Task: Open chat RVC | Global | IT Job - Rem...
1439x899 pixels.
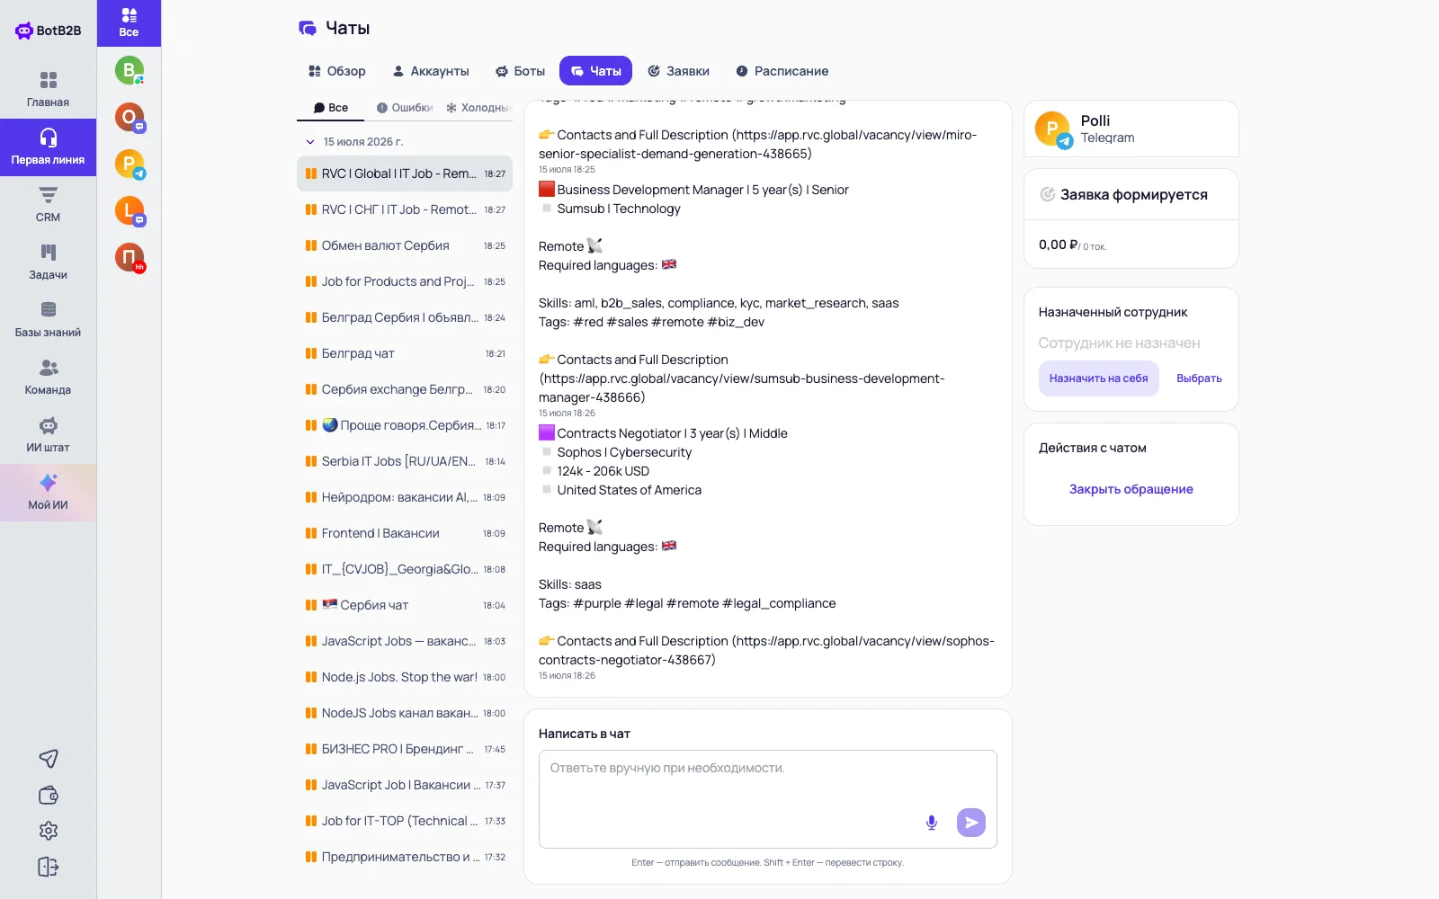Action: (405, 174)
